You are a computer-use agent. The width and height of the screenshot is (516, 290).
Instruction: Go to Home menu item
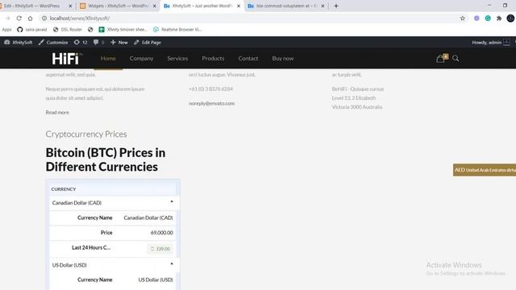[x=108, y=59]
